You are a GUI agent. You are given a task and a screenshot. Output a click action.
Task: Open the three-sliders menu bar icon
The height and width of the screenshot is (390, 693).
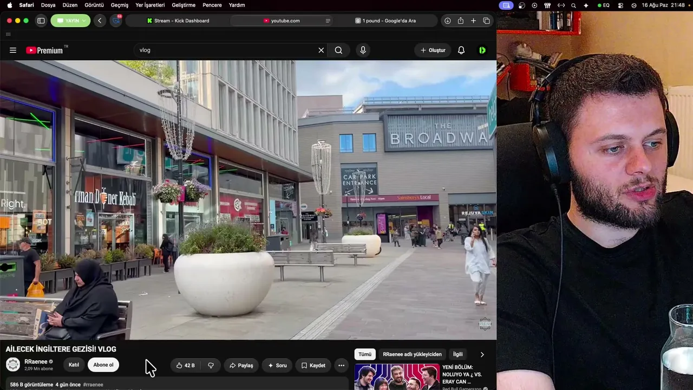pos(547,5)
